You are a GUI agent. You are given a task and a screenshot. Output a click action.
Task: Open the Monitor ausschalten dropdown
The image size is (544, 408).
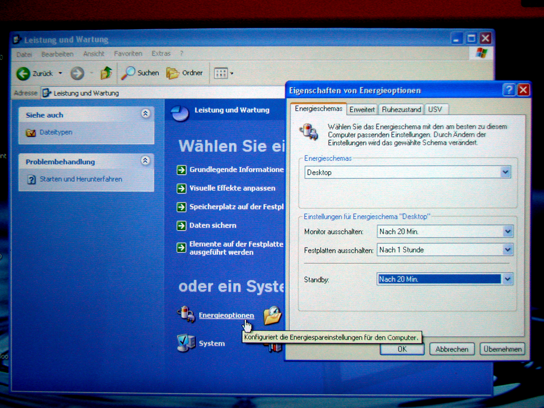click(x=508, y=231)
